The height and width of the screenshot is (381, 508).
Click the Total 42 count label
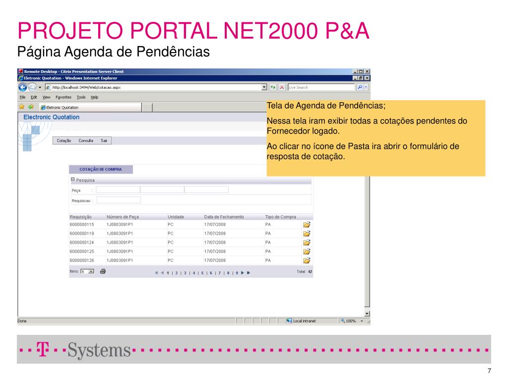coord(305,271)
